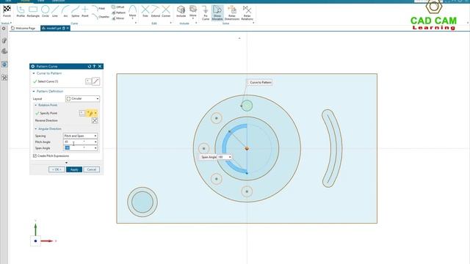
Task: Select the curved slot shape in sketch
Action: [332, 148]
